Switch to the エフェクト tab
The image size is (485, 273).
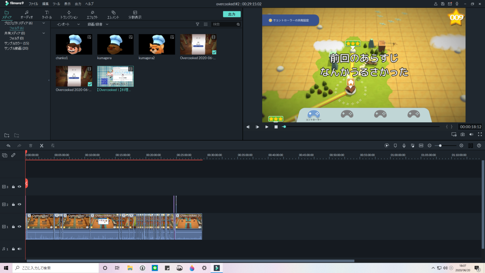92,15
